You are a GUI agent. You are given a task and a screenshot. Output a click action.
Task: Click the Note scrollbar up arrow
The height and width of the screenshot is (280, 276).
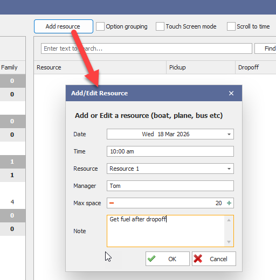pos(229,220)
